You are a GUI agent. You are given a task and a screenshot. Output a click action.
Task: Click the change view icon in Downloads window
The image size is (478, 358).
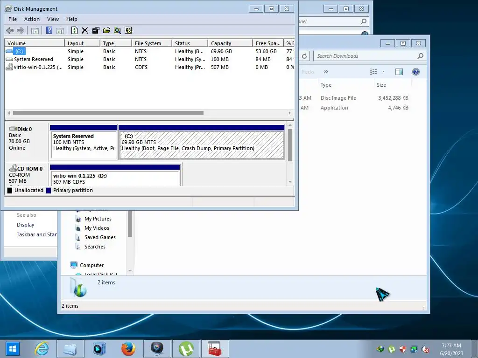(373, 71)
